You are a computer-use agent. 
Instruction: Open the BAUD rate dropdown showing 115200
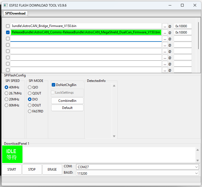[x=137, y=173]
